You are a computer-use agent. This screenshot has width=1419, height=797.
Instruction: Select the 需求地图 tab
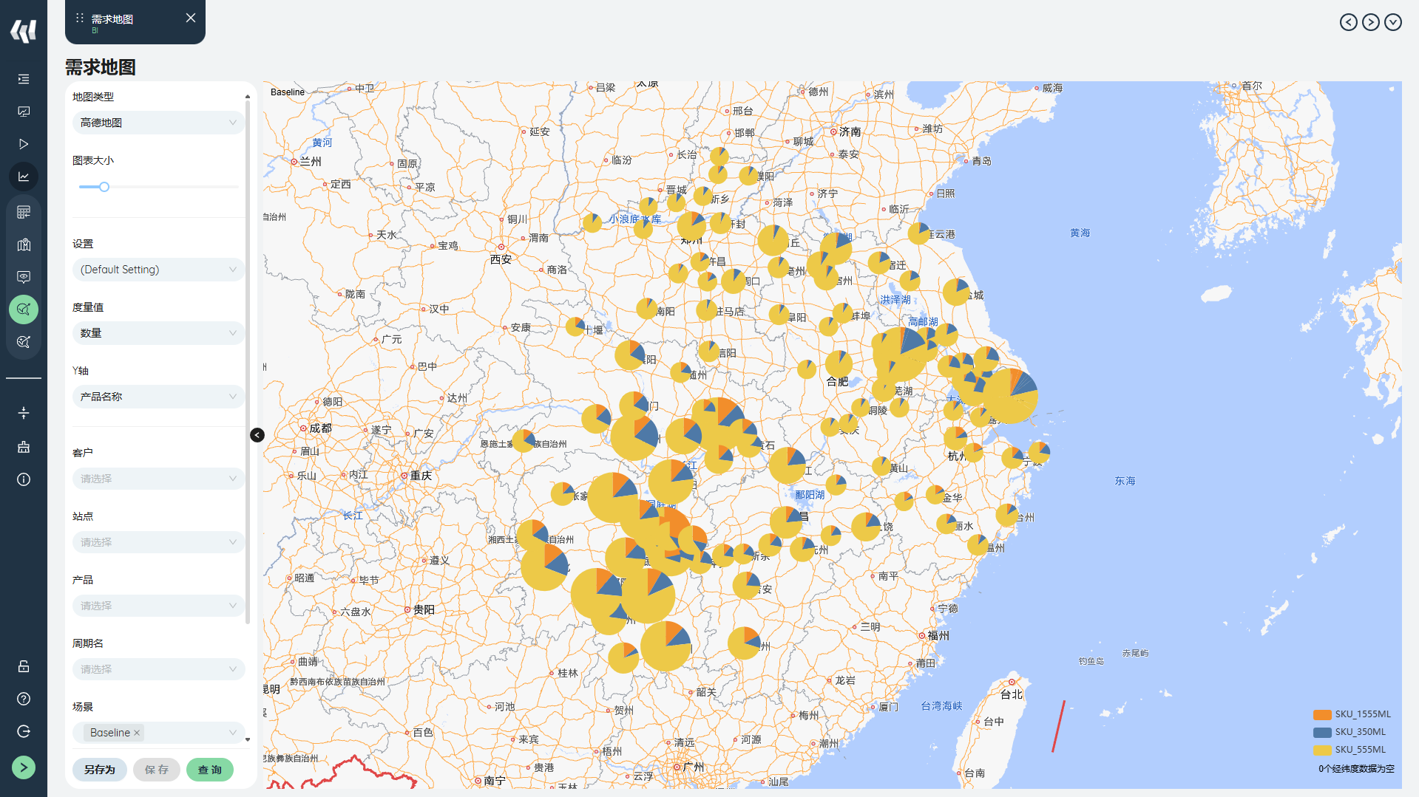coord(135,21)
